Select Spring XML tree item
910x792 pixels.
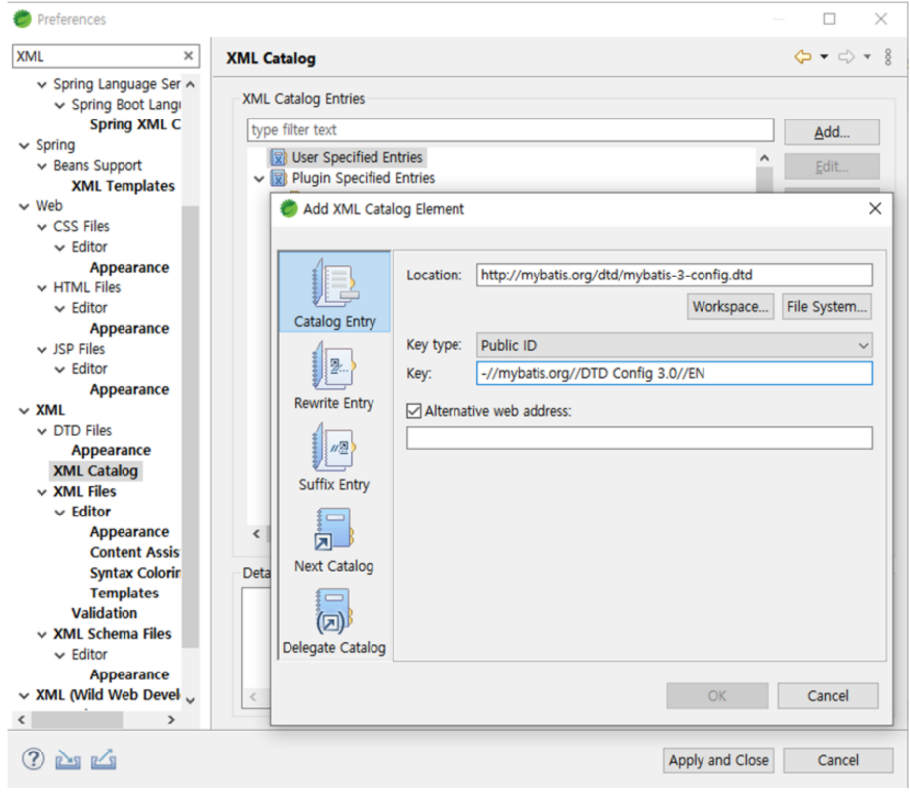point(134,124)
